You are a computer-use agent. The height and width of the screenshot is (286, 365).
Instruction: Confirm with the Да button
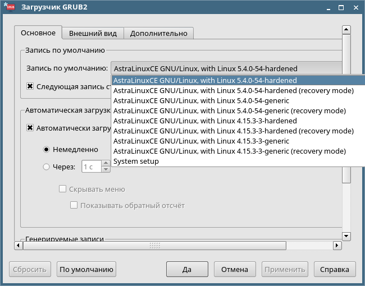[x=187, y=269]
